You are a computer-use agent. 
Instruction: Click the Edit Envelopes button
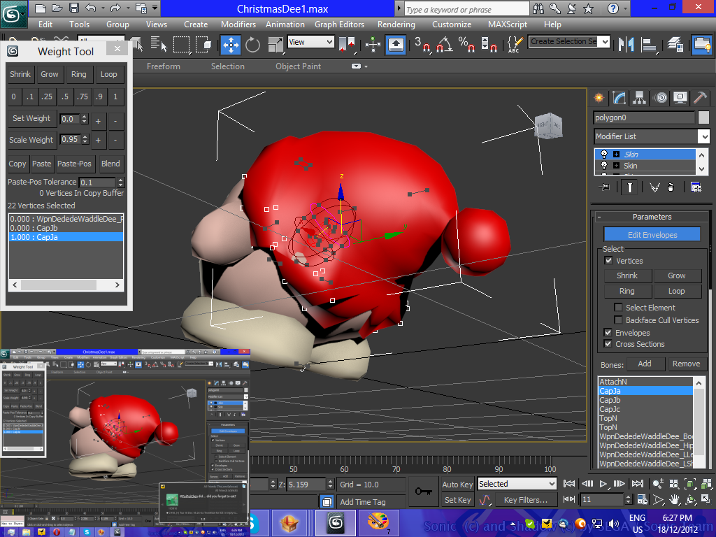tap(652, 235)
